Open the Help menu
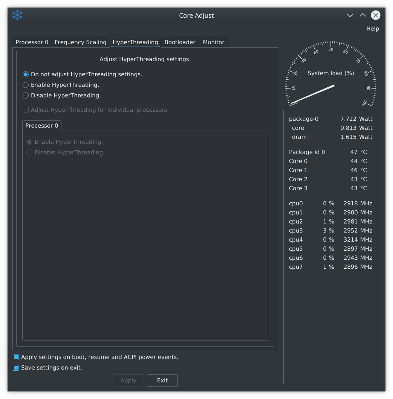 point(372,29)
